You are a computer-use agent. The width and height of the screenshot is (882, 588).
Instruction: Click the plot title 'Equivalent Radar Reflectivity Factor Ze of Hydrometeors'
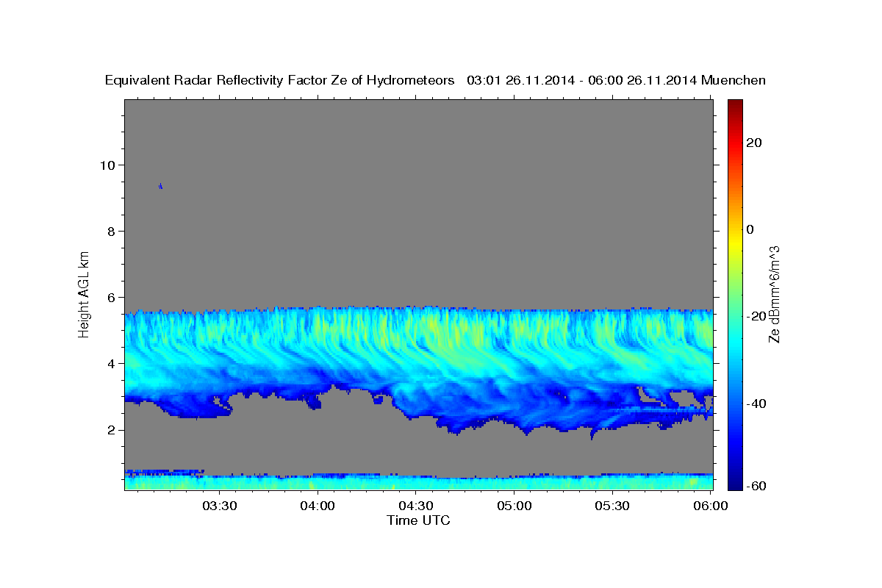point(280,80)
